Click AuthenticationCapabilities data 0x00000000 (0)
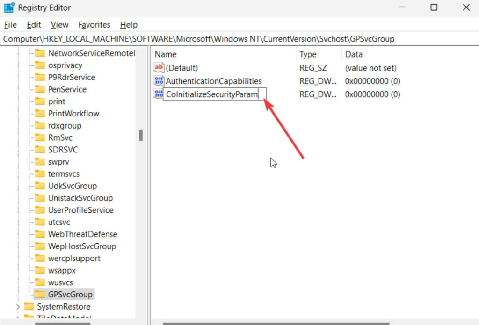The height and width of the screenshot is (325, 479). click(372, 81)
